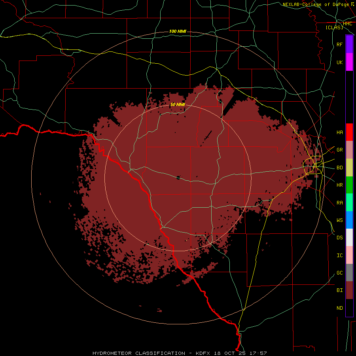The image size is (356, 356).
Task: Select the BD yellow legend swatch
Action: click(x=349, y=167)
